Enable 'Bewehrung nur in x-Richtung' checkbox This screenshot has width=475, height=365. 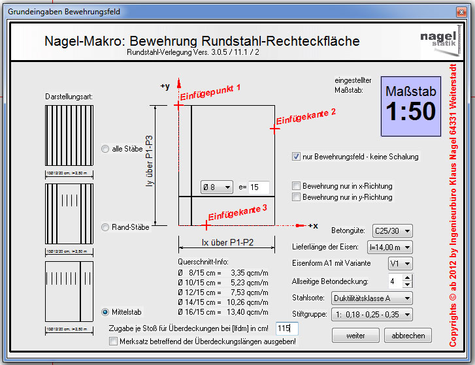pos(297,186)
